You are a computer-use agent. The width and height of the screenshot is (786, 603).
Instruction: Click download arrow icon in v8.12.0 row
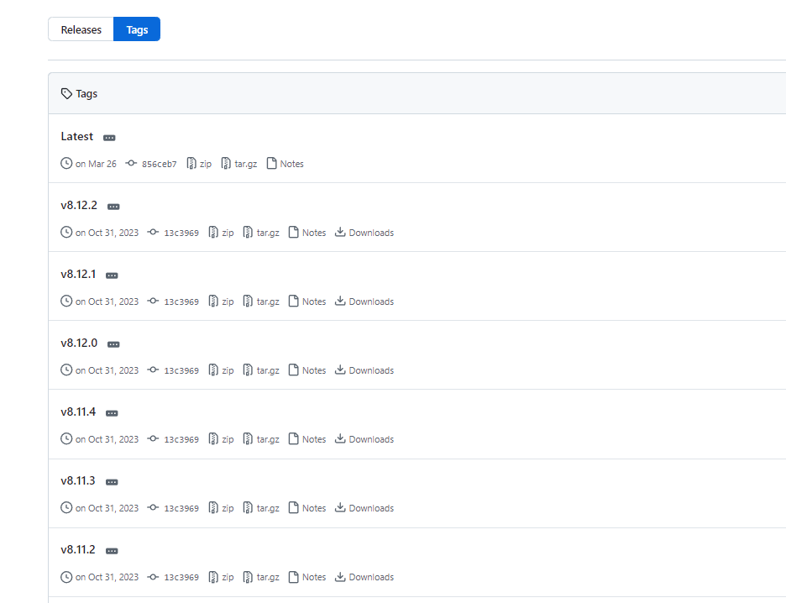(340, 370)
